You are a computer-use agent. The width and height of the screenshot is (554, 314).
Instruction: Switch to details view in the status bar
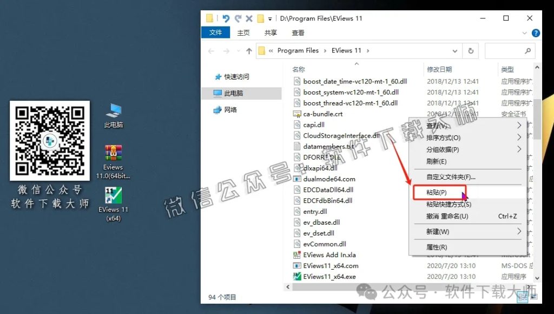(x=523, y=297)
